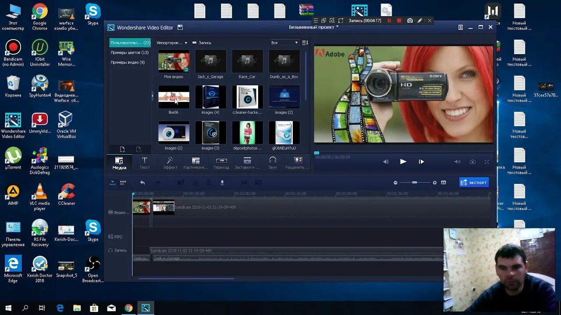
Task: Open the Картинка-в... tab
Action: point(195,163)
